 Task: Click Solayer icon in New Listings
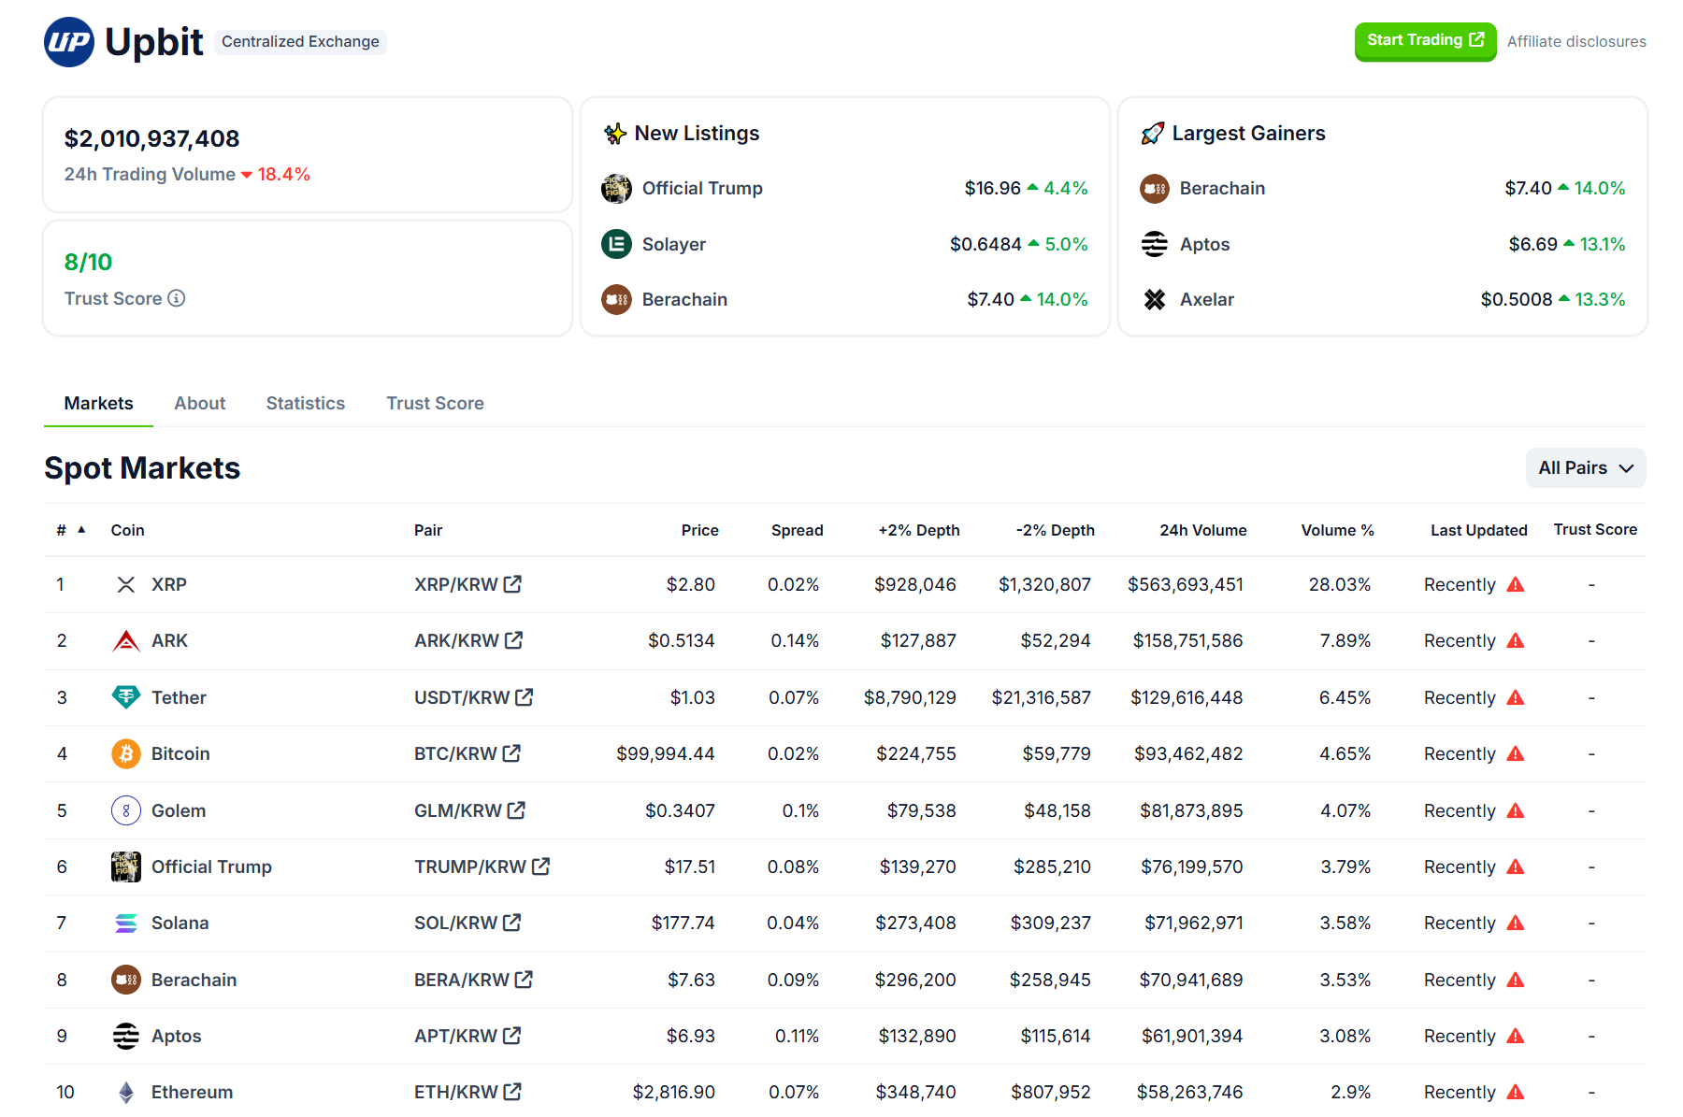pos(616,244)
